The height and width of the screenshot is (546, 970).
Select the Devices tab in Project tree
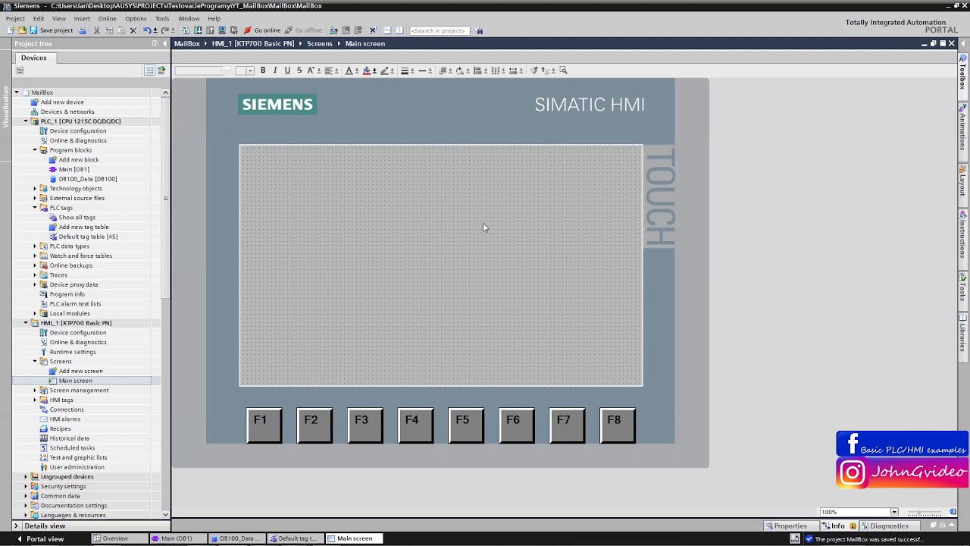(33, 58)
